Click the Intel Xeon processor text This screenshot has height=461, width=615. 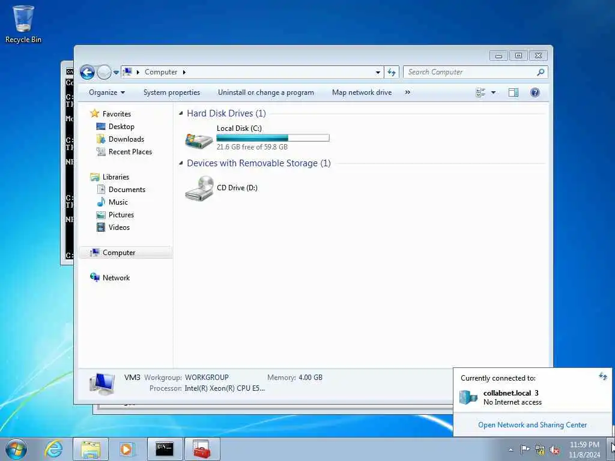[x=225, y=388]
